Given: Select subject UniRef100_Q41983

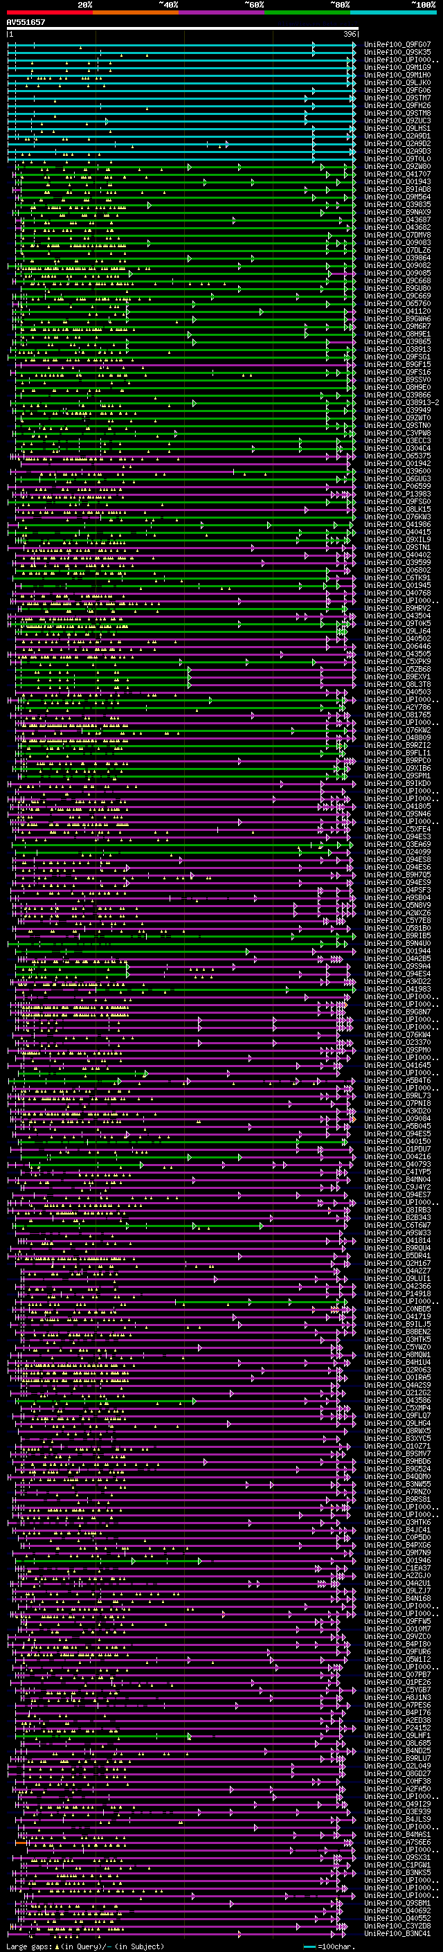Looking at the screenshot, I should [x=397, y=989].
